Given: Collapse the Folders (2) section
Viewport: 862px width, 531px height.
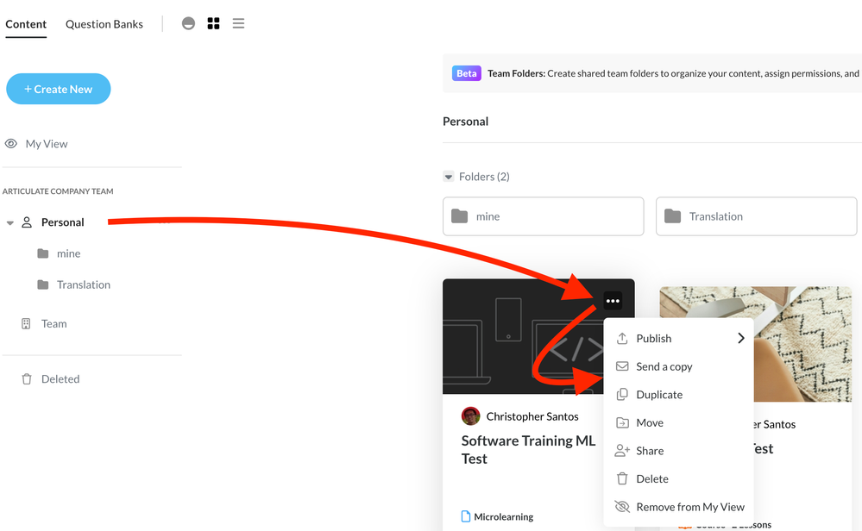Looking at the screenshot, I should [x=449, y=177].
